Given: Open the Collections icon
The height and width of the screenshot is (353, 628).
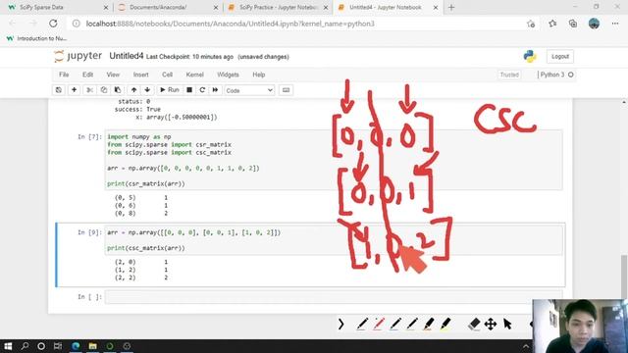Looking at the screenshot, I should (573, 24).
